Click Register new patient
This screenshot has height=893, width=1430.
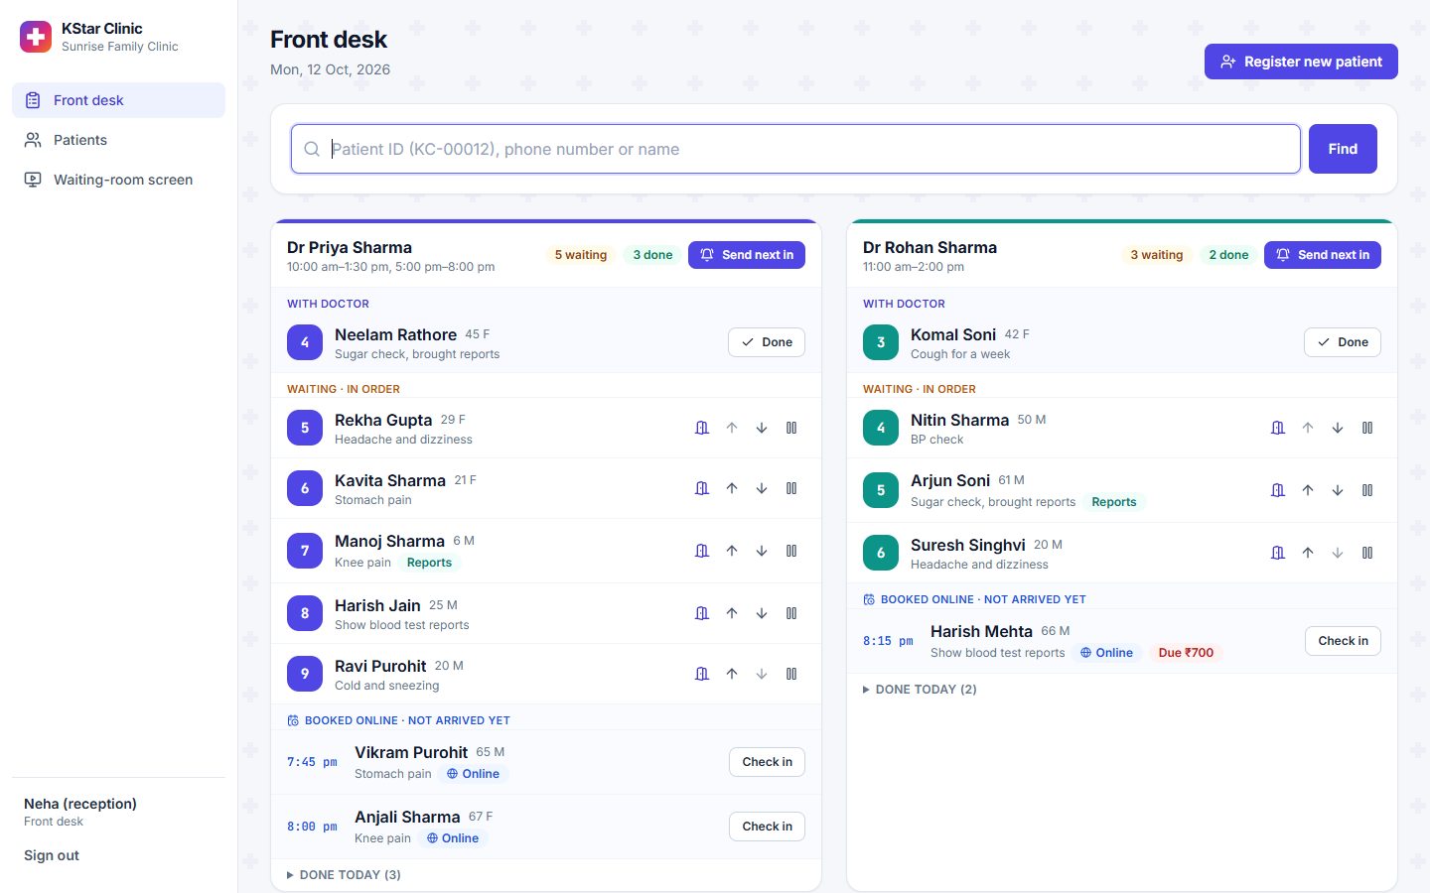click(1301, 62)
